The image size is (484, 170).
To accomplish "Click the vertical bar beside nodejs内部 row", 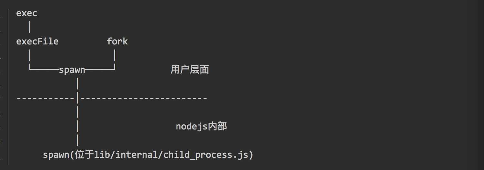I will coord(77,127).
